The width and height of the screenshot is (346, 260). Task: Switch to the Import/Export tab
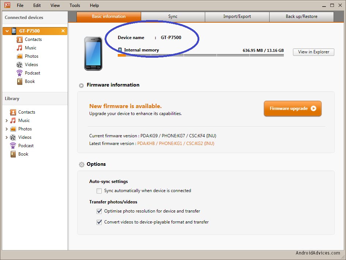coord(237,17)
